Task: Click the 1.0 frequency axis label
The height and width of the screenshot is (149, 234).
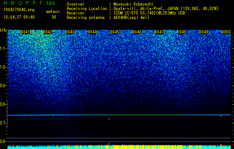Action: point(3,67)
